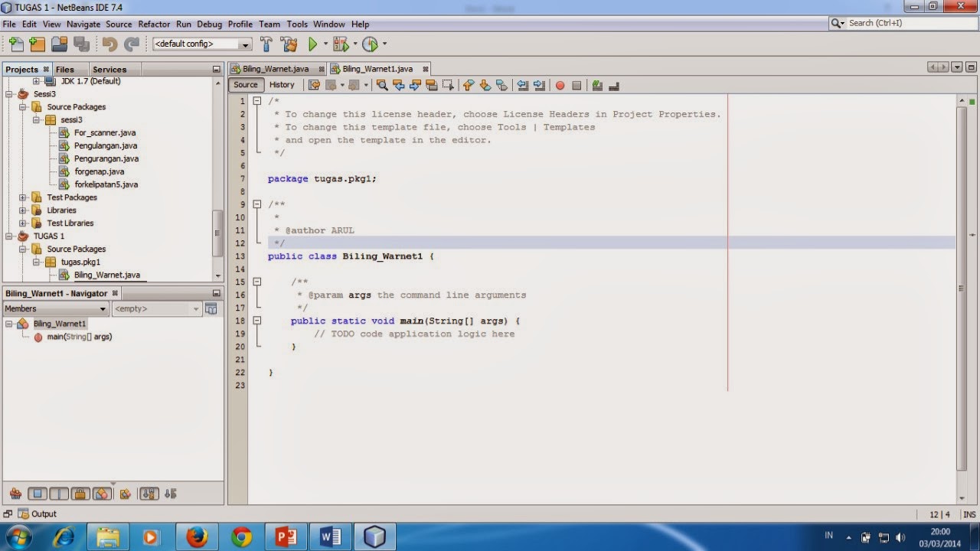Open the Refactor menu

click(154, 24)
